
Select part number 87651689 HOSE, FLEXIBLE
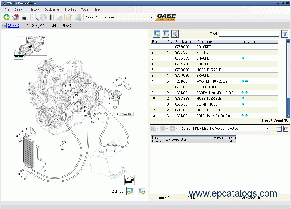click(214, 98)
